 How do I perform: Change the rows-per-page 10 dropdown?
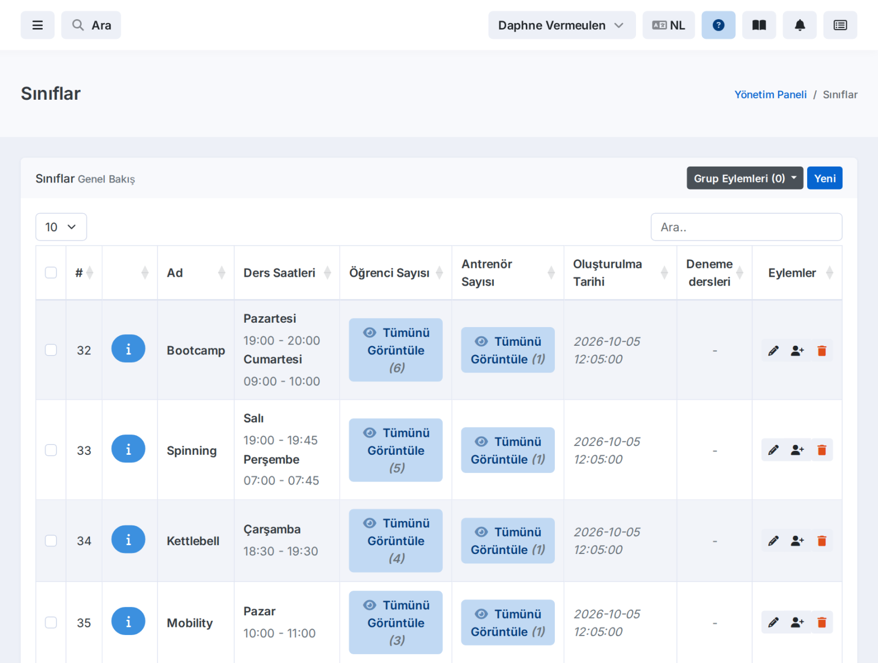(x=61, y=227)
